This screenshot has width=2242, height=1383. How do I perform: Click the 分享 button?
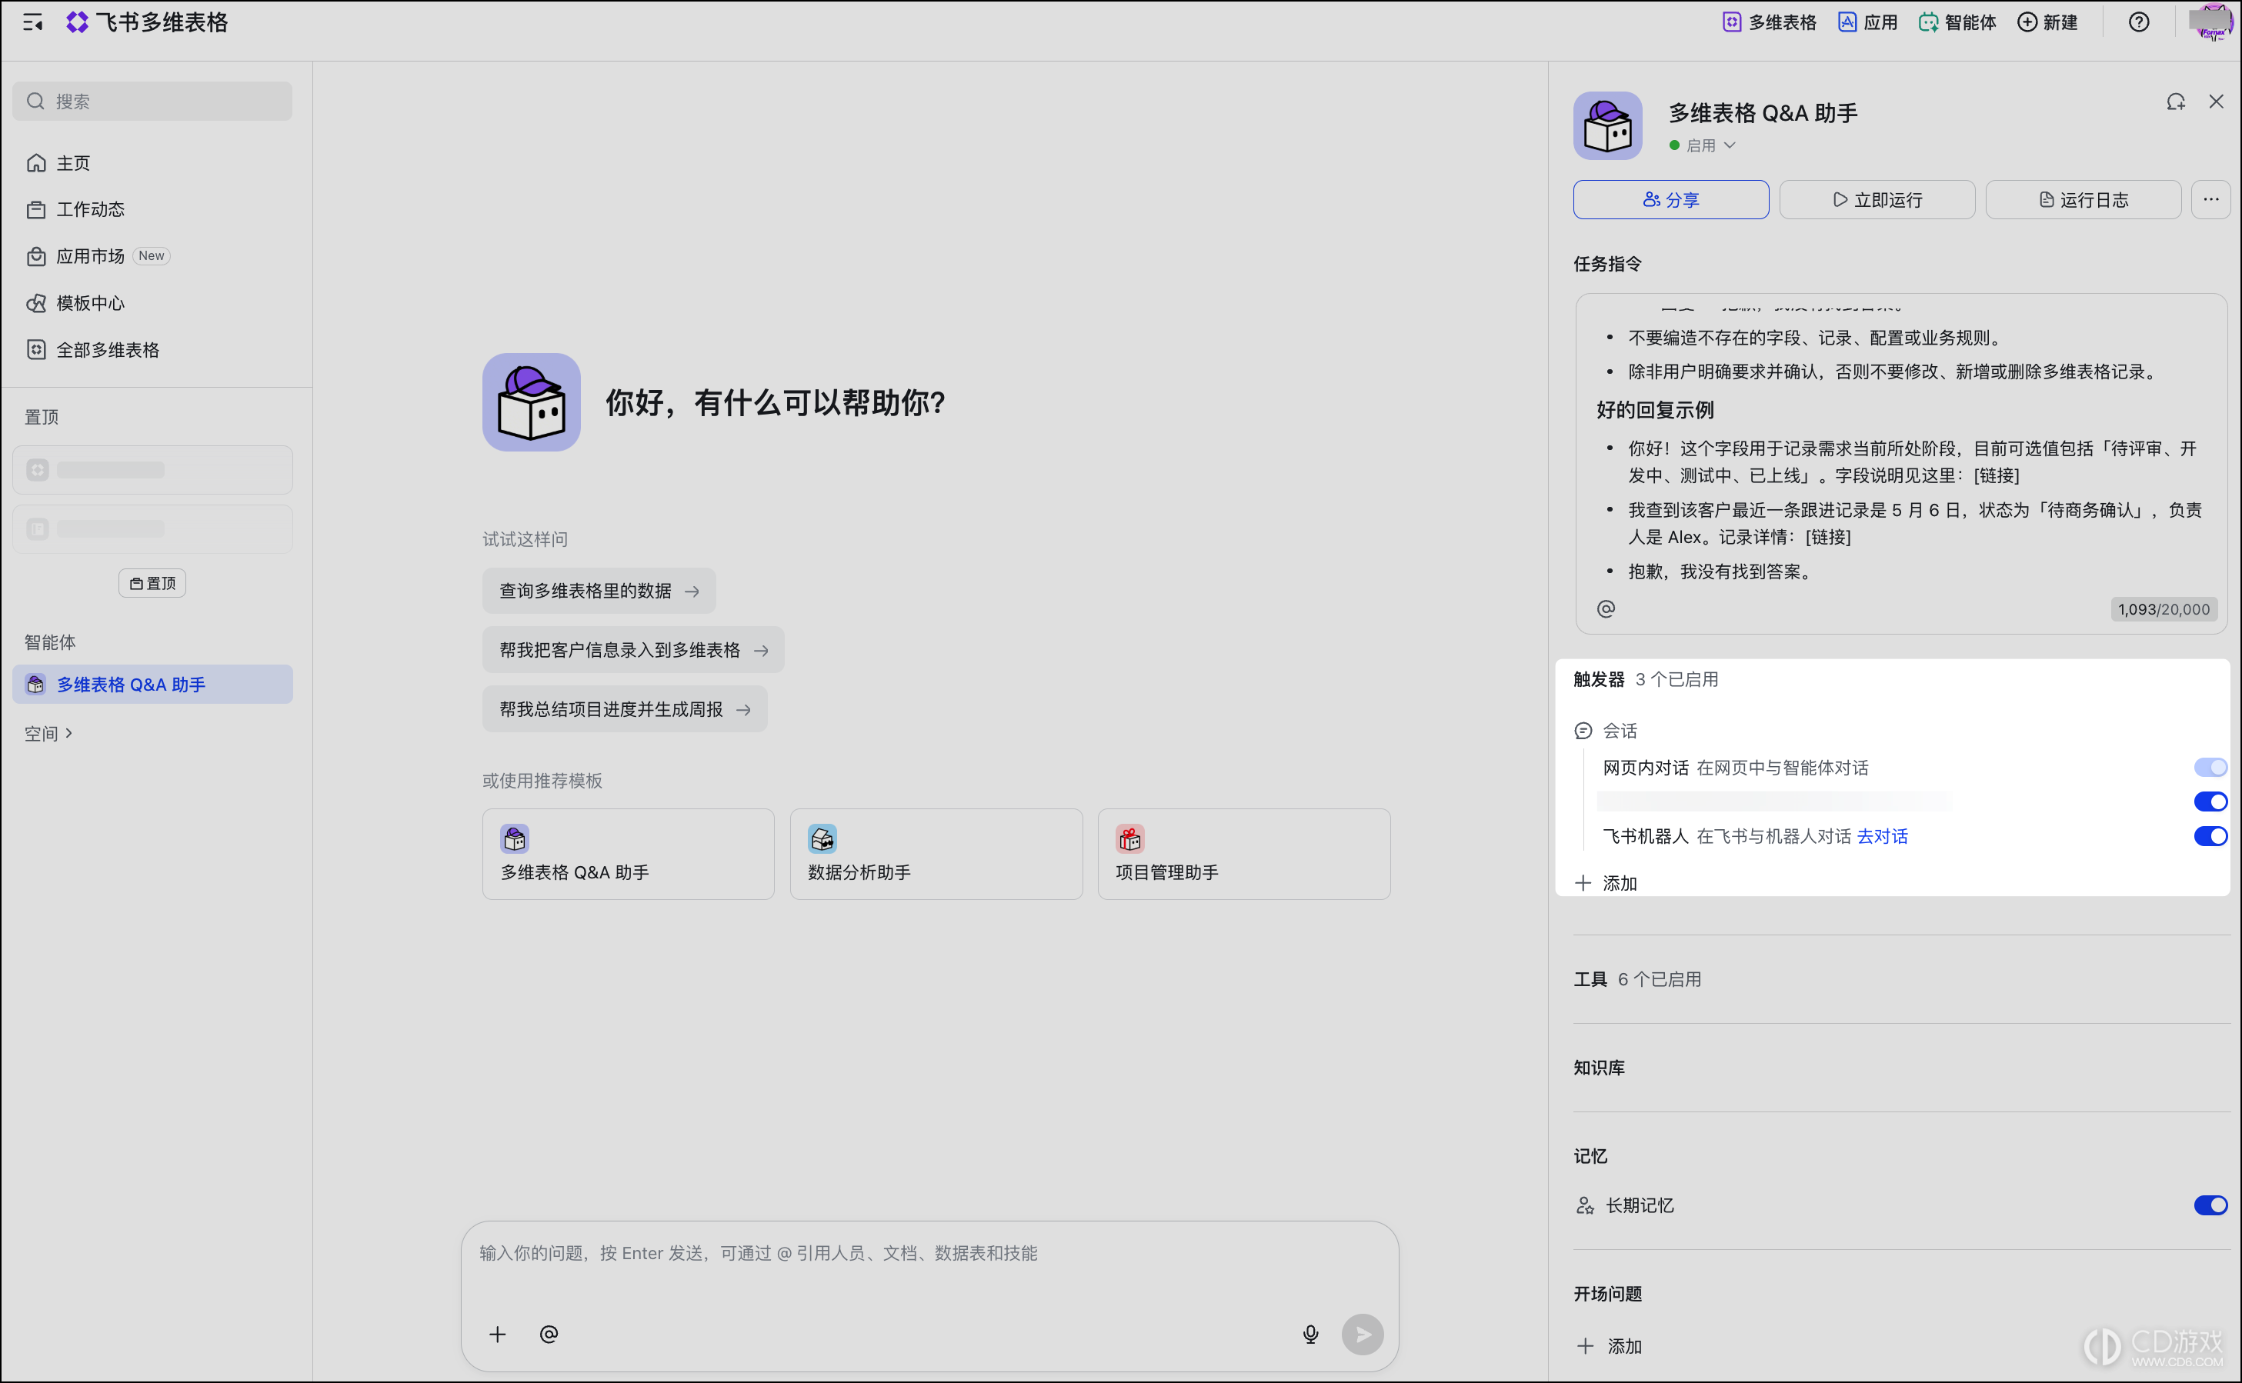click(1671, 199)
